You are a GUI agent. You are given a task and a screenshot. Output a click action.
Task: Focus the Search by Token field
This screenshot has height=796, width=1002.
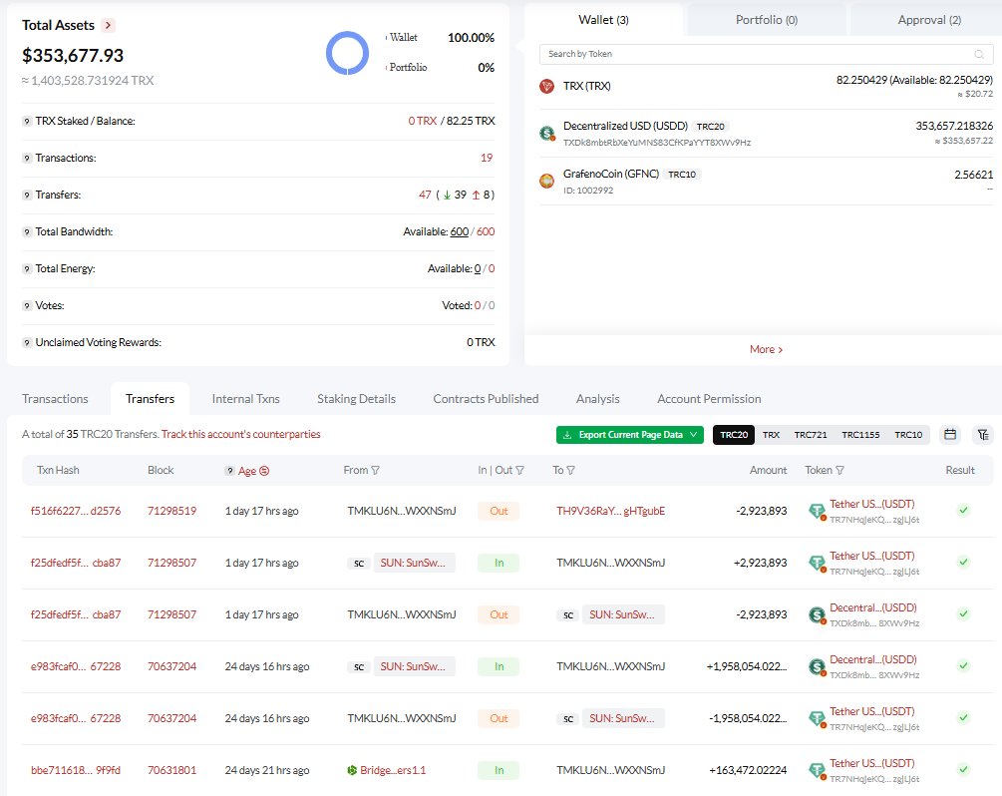[x=766, y=54]
